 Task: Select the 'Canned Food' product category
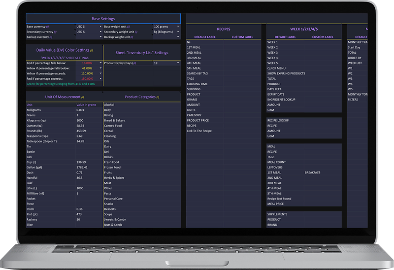[x=113, y=126]
